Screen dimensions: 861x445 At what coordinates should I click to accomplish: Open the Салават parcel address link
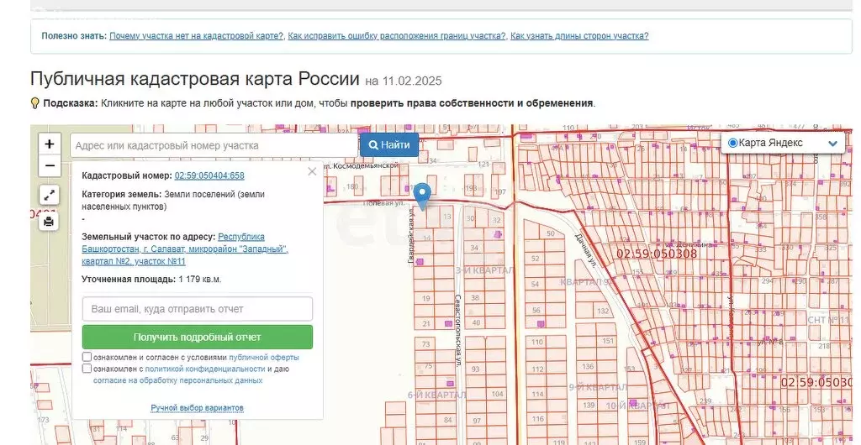click(185, 249)
